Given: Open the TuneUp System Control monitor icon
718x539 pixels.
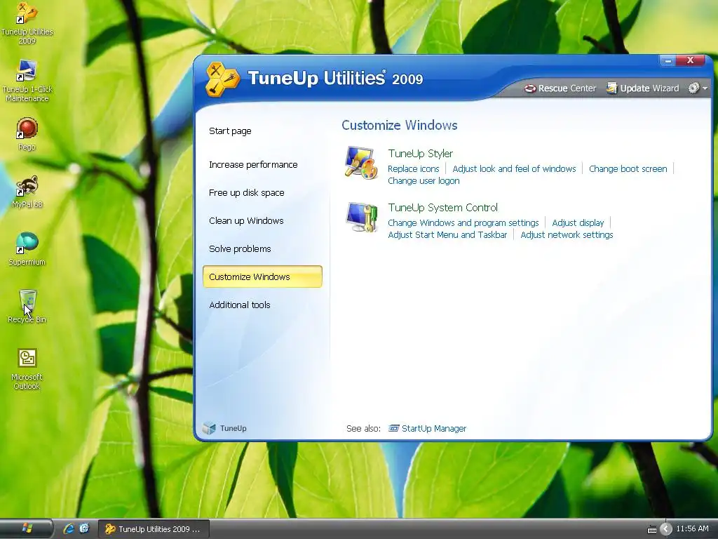Looking at the screenshot, I should tap(362, 218).
